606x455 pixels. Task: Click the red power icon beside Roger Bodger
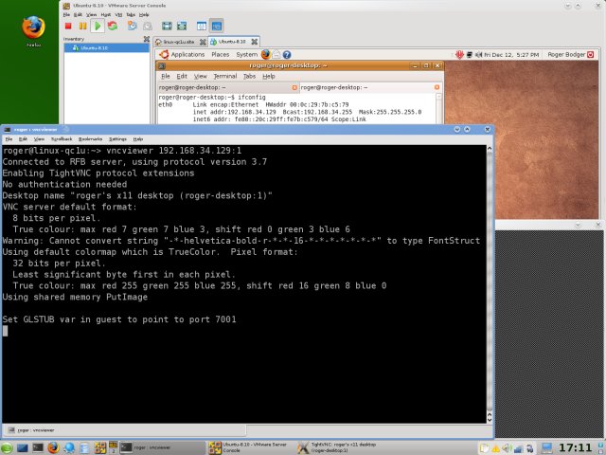pos(591,55)
